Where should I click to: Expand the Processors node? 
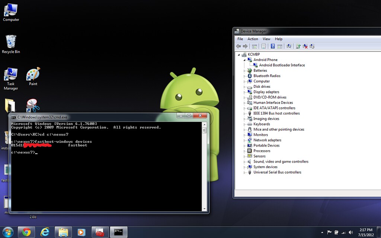[x=244, y=151]
